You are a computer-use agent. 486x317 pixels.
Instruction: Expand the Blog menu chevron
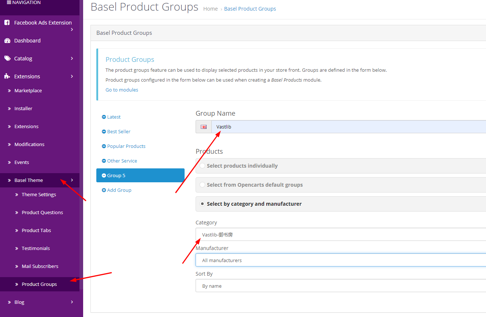[x=72, y=302]
